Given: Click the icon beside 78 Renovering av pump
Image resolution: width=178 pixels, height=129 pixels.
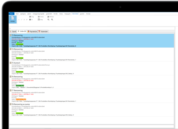Looking at the screenshot, I should coord(10,104).
